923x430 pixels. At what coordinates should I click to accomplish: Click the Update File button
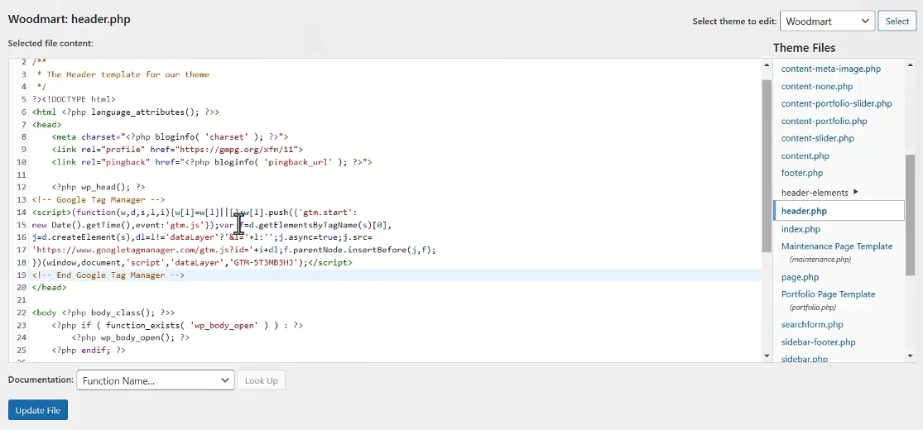[x=38, y=410]
